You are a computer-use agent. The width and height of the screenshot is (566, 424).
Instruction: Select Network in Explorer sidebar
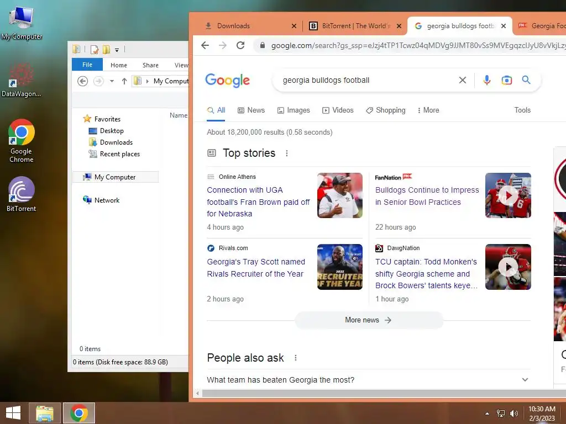[101, 200]
